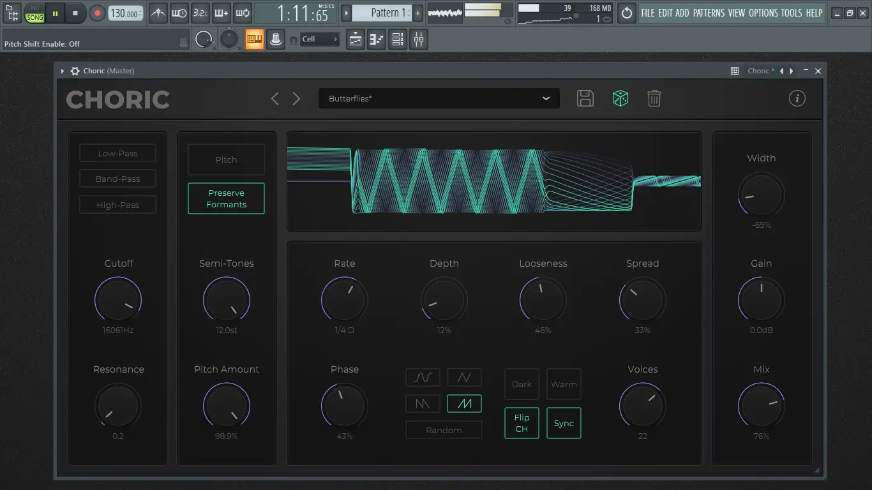
Task: Click the plugin settings gear icon
Action: point(75,71)
